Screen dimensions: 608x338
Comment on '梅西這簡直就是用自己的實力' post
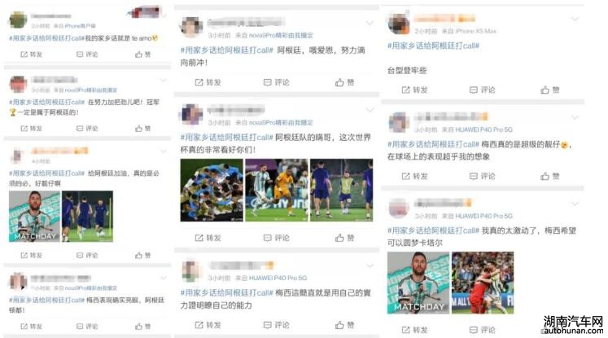pos(276,325)
